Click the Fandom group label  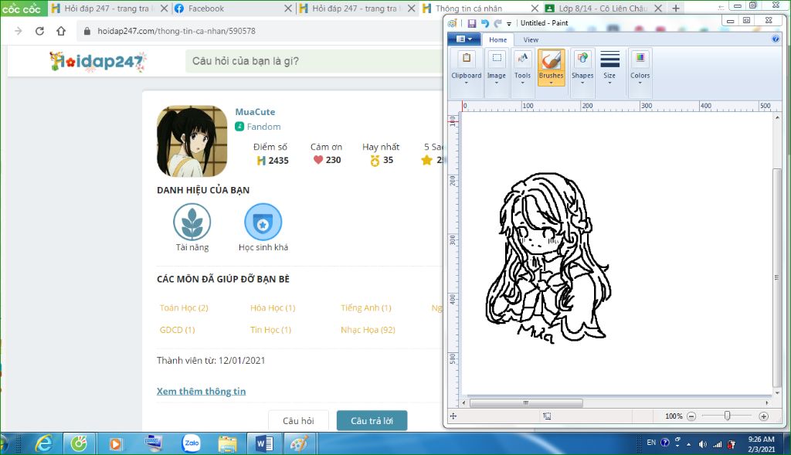click(x=263, y=127)
